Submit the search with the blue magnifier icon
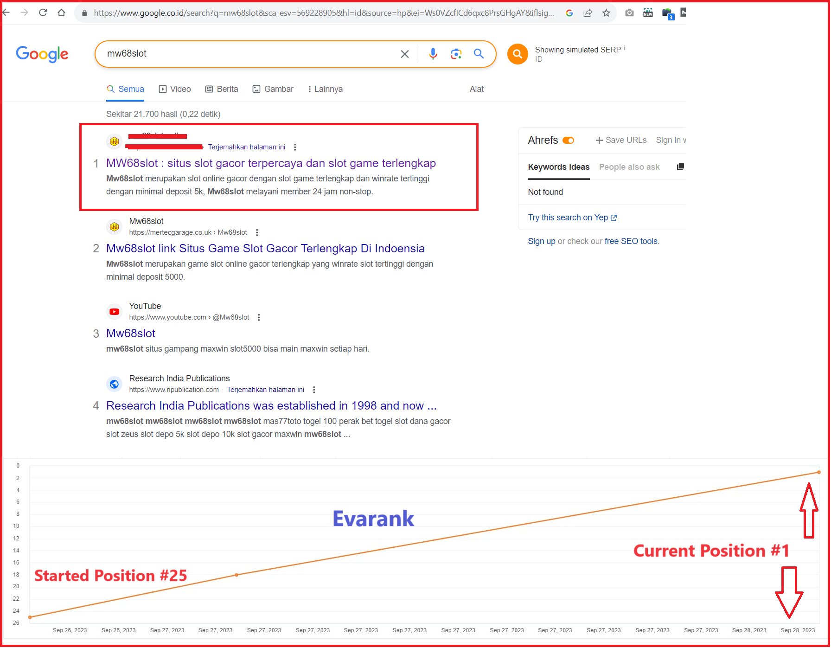This screenshot has height=648, width=831. tap(479, 54)
